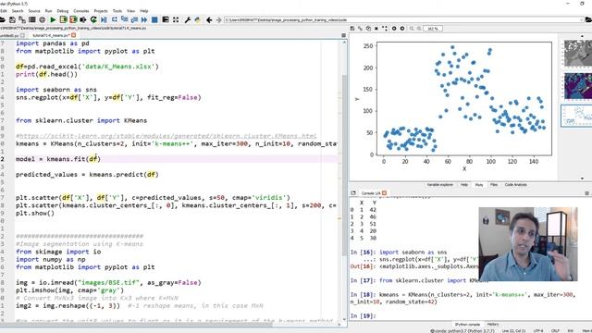The height and width of the screenshot is (333, 592).
Task: Zoom in plot magnifier icon
Action: click(x=419, y=29)
